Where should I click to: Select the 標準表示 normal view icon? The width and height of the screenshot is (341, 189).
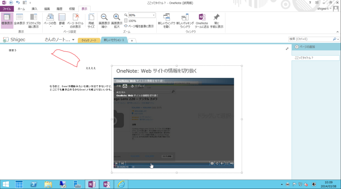(x=7, y=20)
